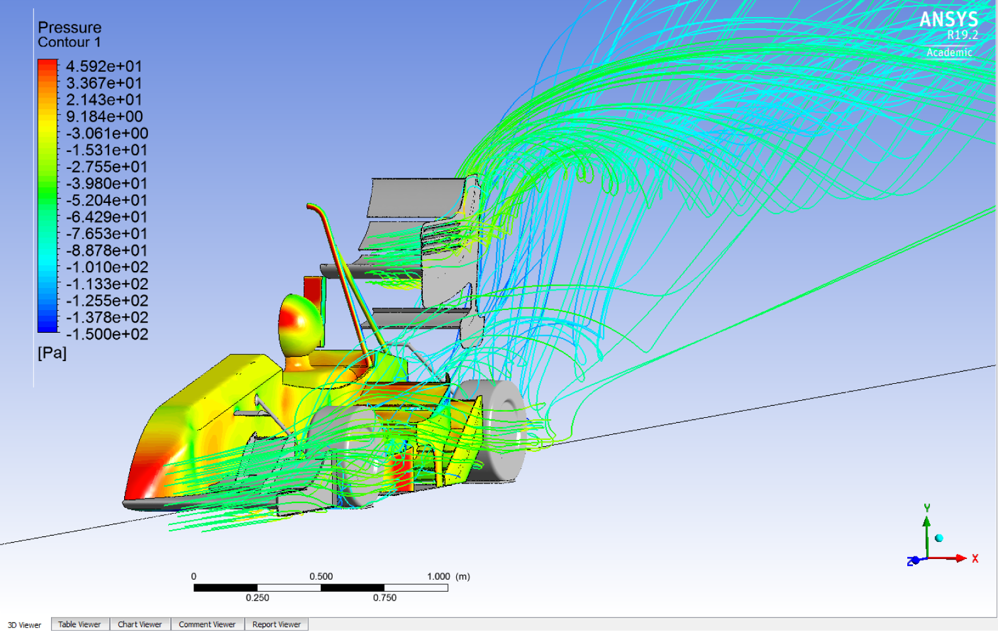Click the cyan isometric sphere in the triad

[x=939, y=538]
